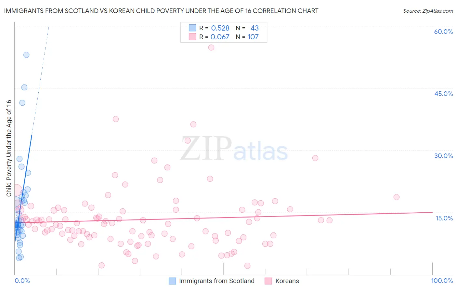Click the rightmost pink data point near 19%
This screenshot has width=457, height=290.
tap(397, 197)
